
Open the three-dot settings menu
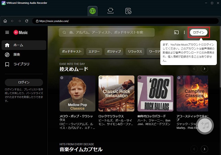click(x=184, y=32)
